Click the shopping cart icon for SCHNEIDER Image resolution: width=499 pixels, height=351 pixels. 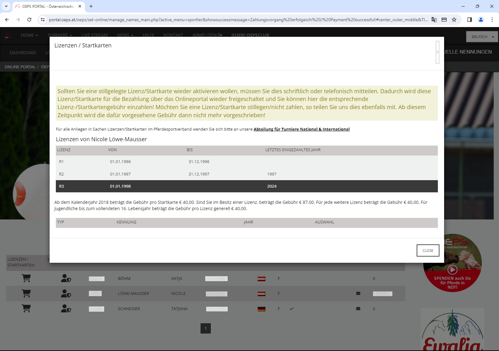pyautogui.click(x=26, y=308)
